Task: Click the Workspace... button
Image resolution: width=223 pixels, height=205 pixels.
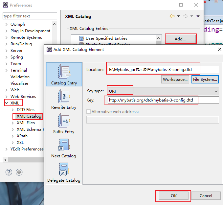Action: click(x=175, y=80)
